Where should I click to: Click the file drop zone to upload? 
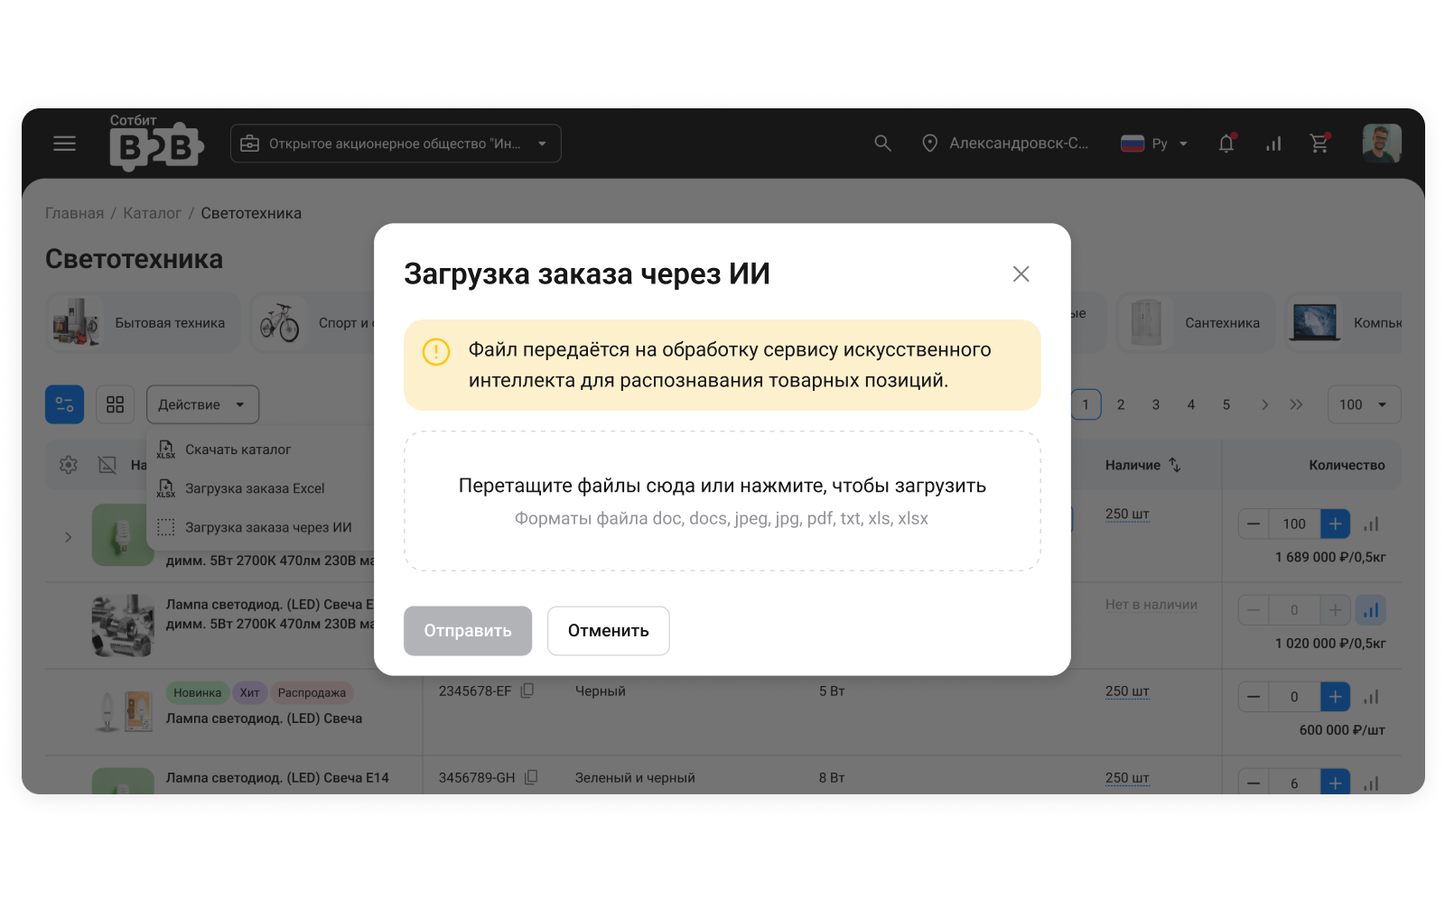tap(722, 501)
